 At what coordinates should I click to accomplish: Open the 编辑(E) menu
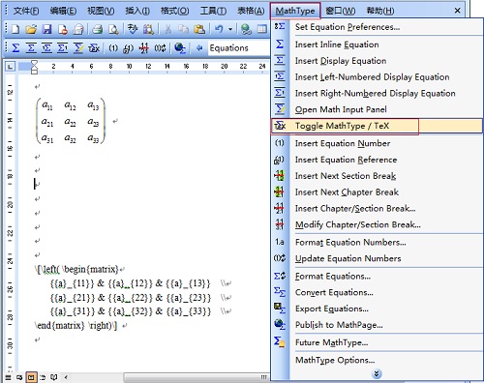coord(63,11)
